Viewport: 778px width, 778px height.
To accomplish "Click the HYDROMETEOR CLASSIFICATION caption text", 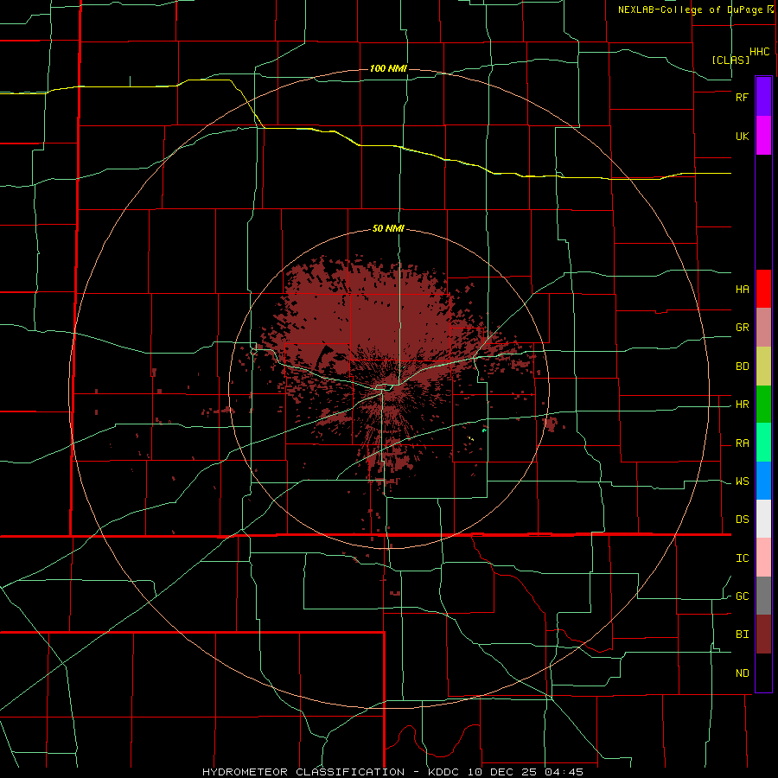I will pyautogui.click(x=303, y=772).
